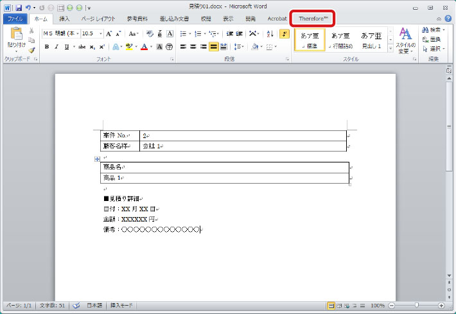This screenshot has width=456, height=314.
Task: Expand the font size dropdown
Action: tap(100, 33)
